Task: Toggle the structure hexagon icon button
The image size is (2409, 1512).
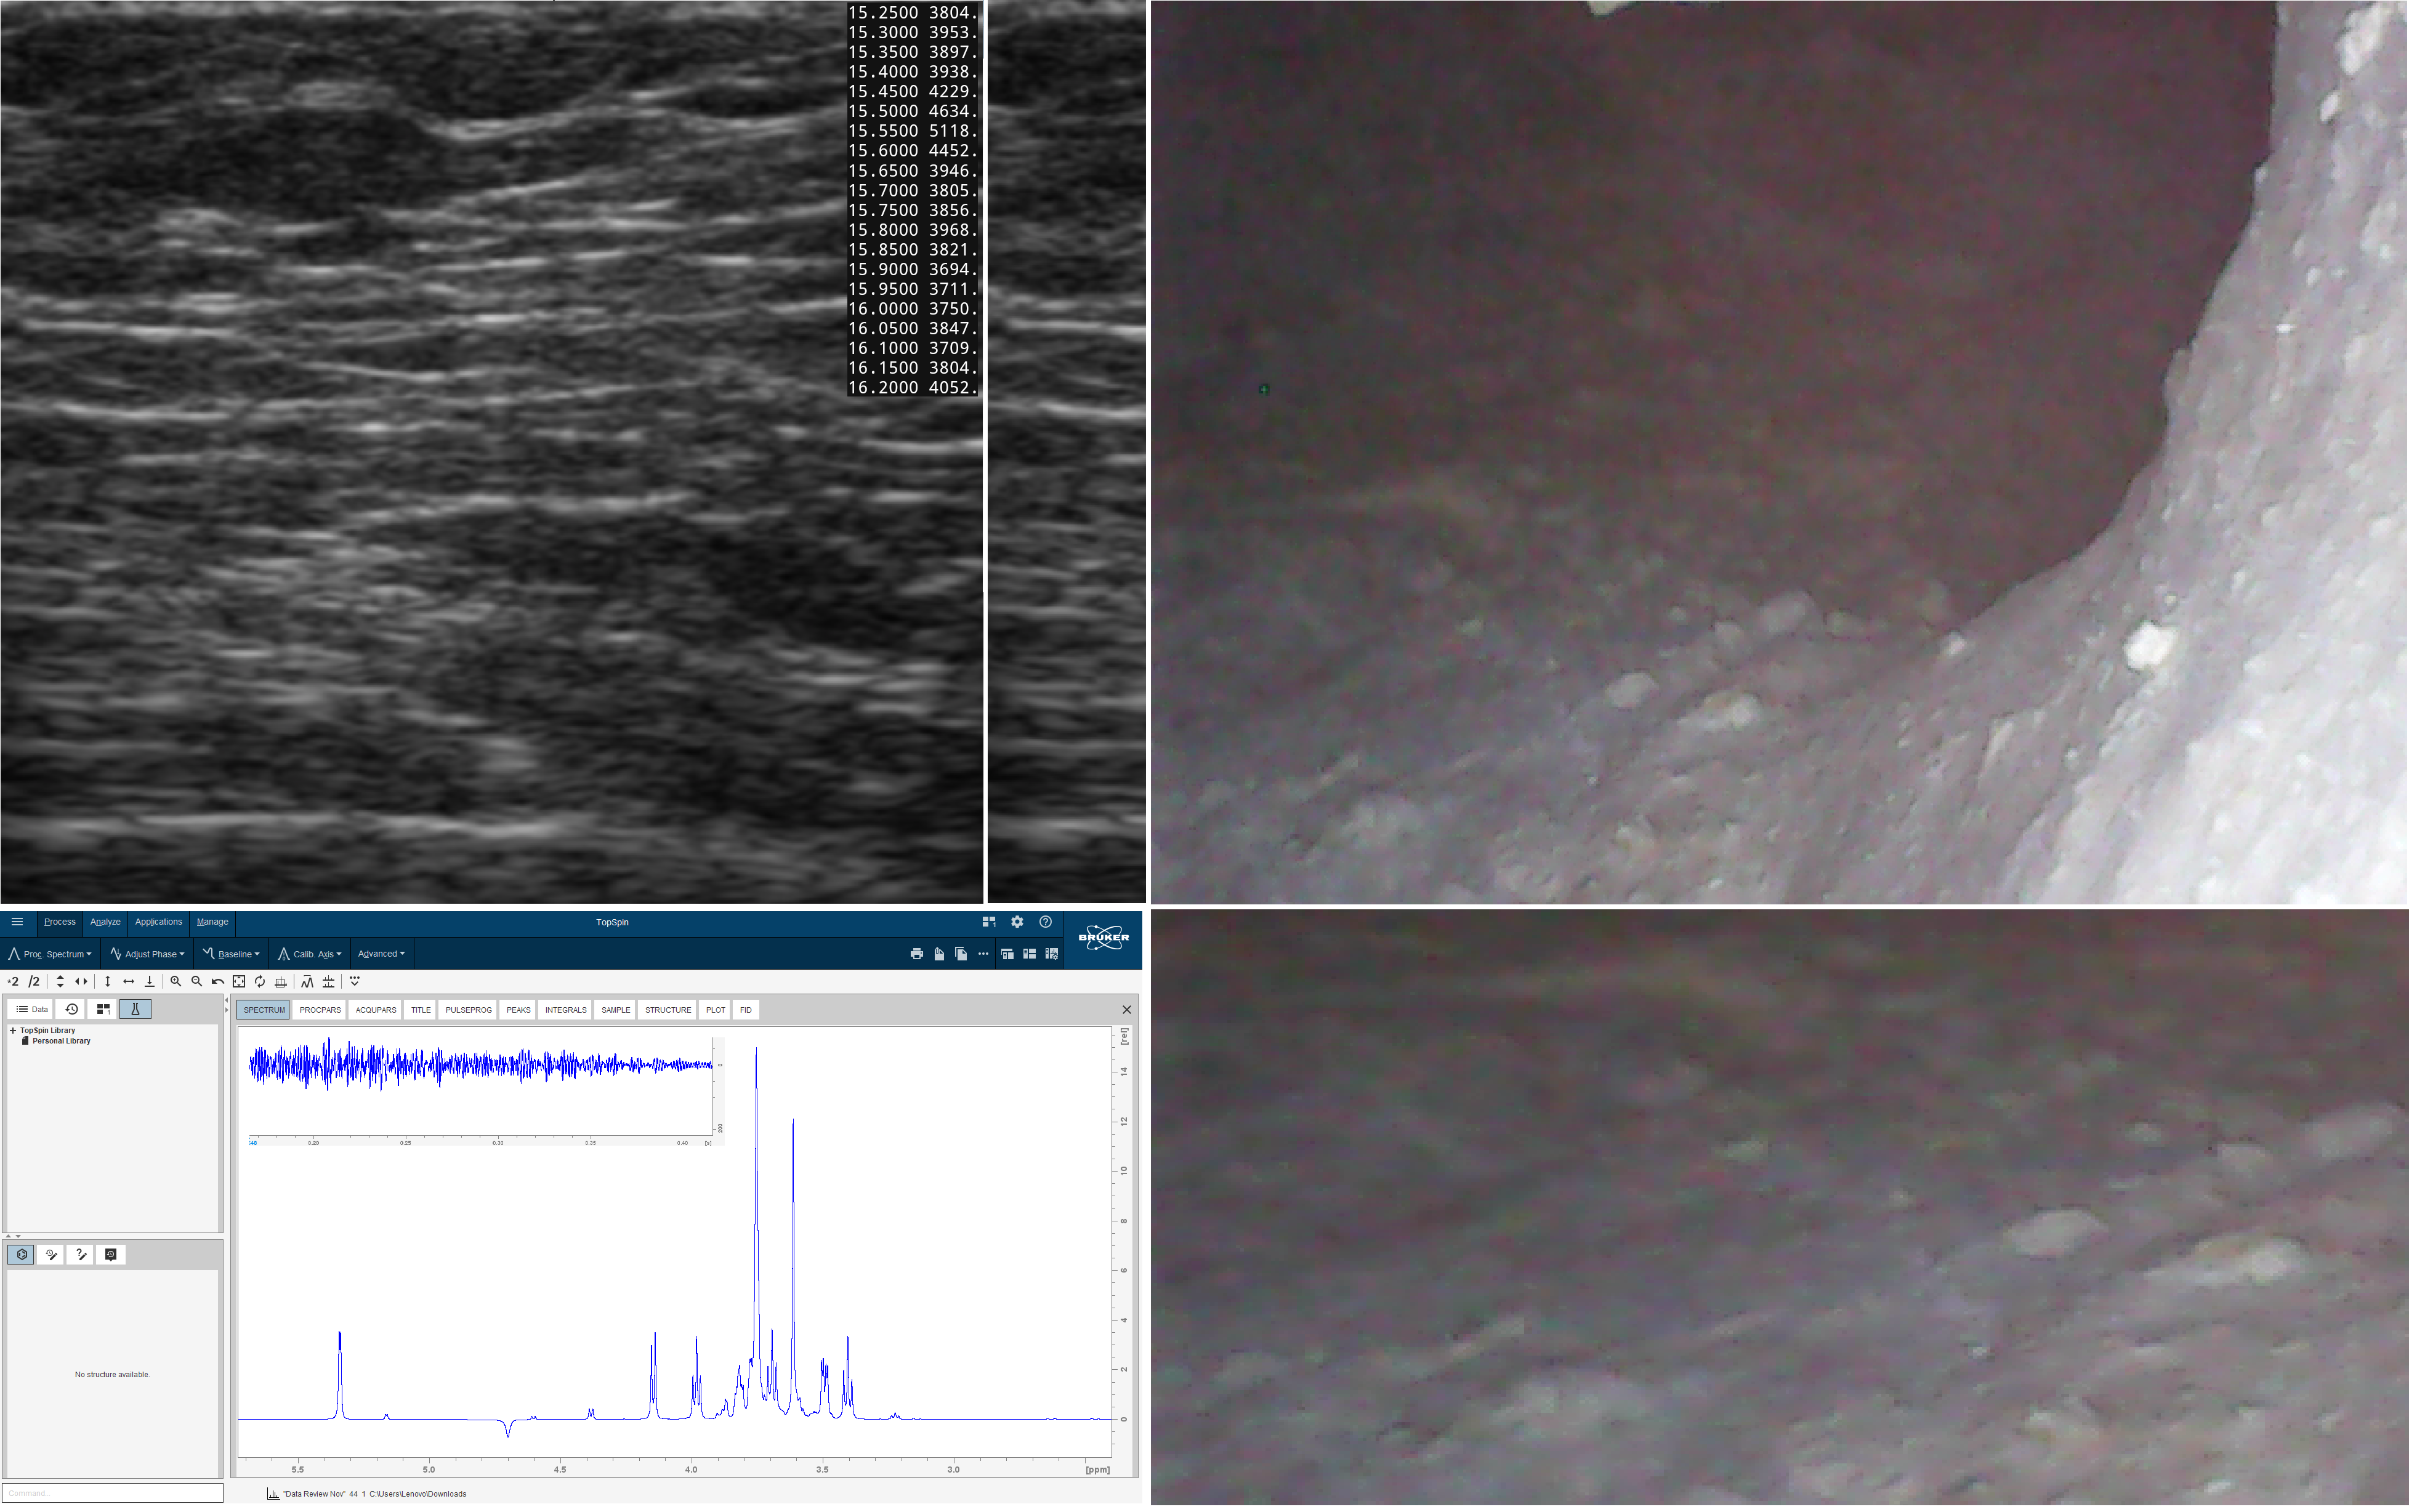Action: click(x=21, y=1254)
